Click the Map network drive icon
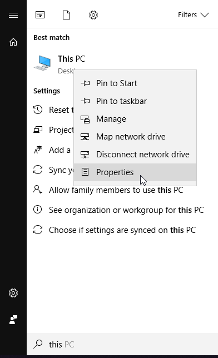This screenshot has width=218, height=358. (85, 137)
